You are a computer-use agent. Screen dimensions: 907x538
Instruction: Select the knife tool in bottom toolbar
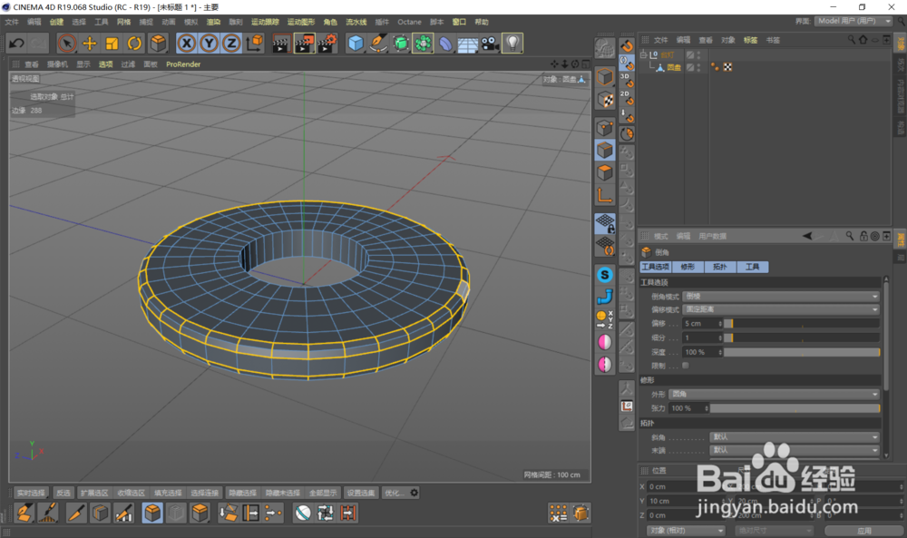[76, 514]
